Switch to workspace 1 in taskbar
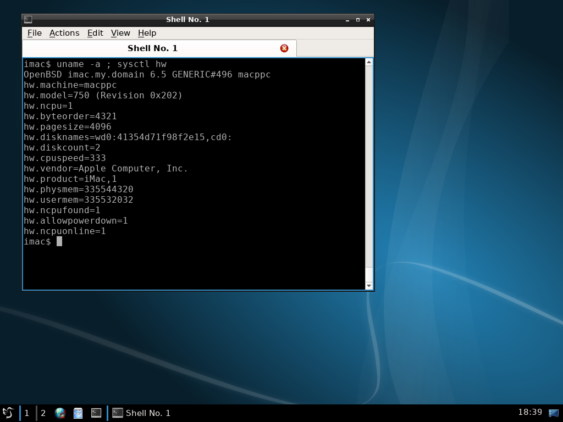This screenshot has width=563, height=422. 26,413
